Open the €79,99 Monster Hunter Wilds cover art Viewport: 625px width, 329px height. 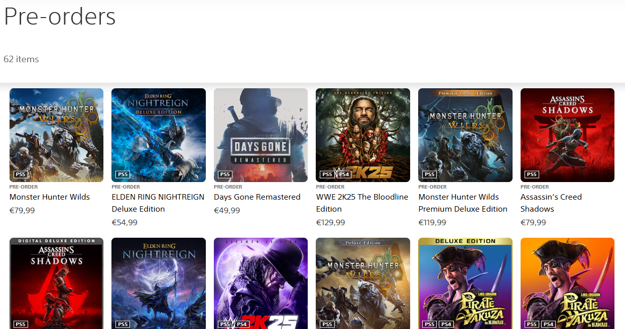click(56, 135)
